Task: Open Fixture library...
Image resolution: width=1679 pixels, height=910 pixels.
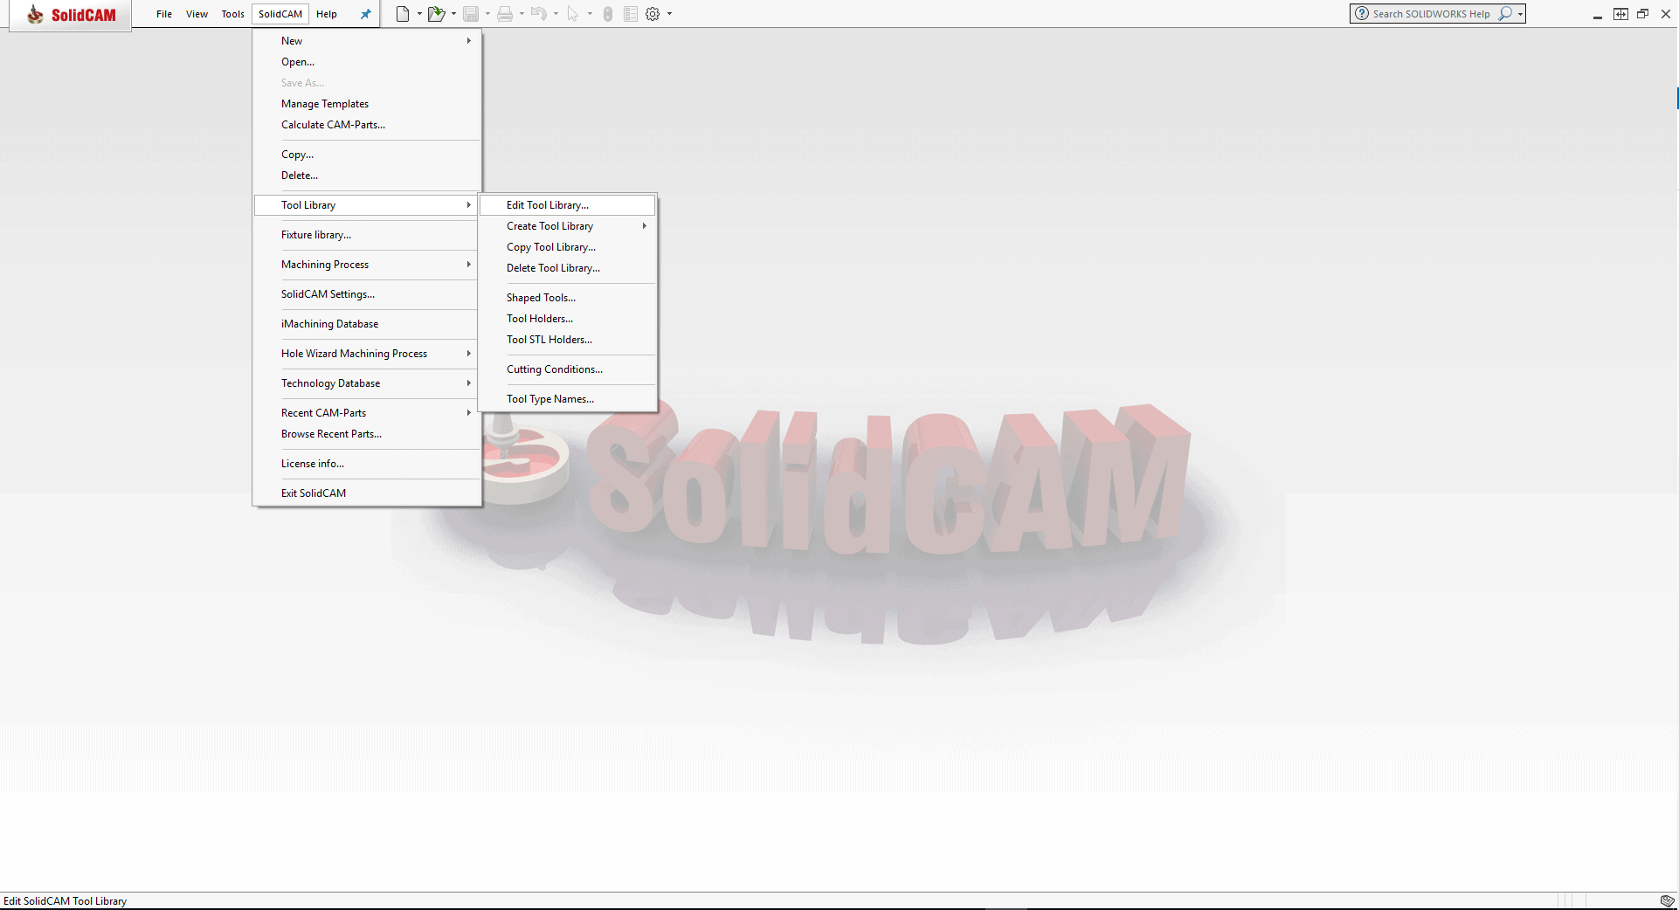Action: point(367,235)
